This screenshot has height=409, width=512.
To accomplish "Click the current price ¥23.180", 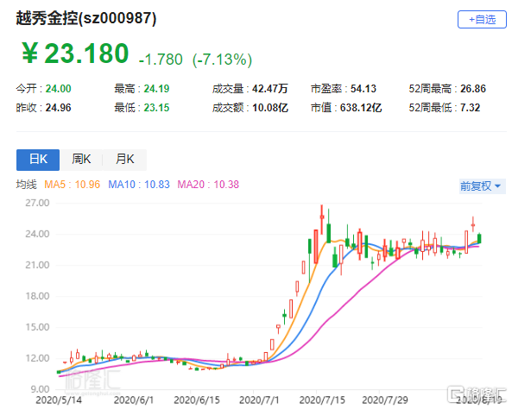I will [76, 53].
